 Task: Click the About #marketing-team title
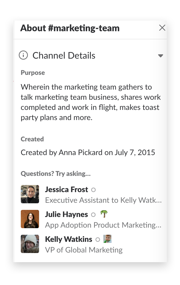tap(70, 28)
